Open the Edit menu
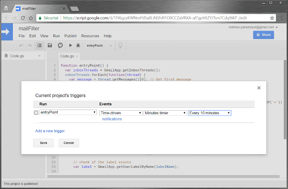This screenshot has height=189, width=288. [32, 36]
